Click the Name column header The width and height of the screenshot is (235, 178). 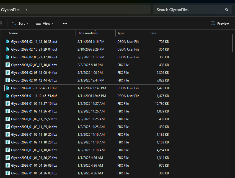[13, 33]
